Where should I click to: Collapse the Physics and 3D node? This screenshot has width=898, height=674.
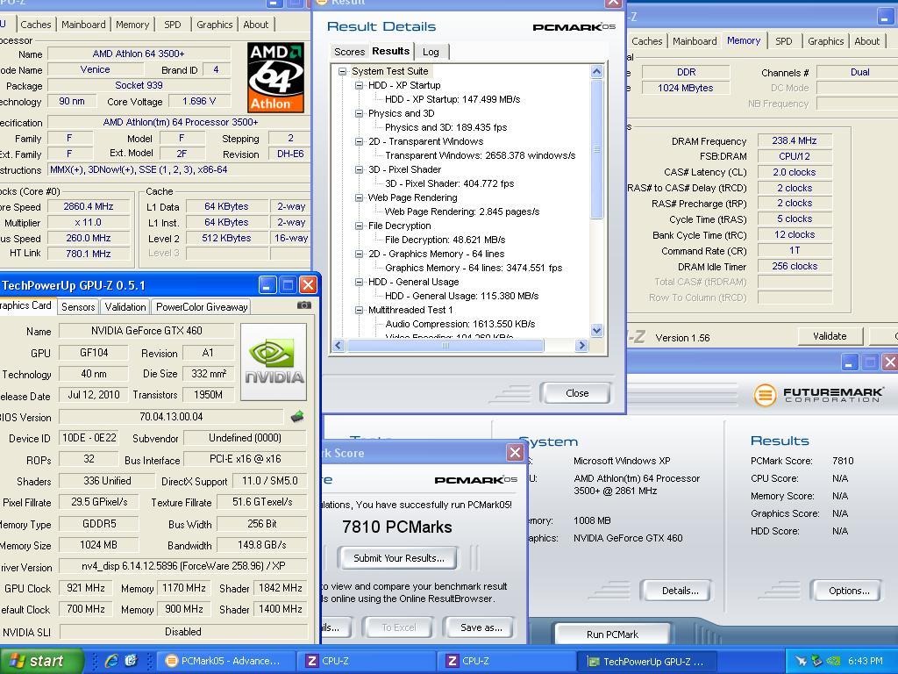[359, 113]
